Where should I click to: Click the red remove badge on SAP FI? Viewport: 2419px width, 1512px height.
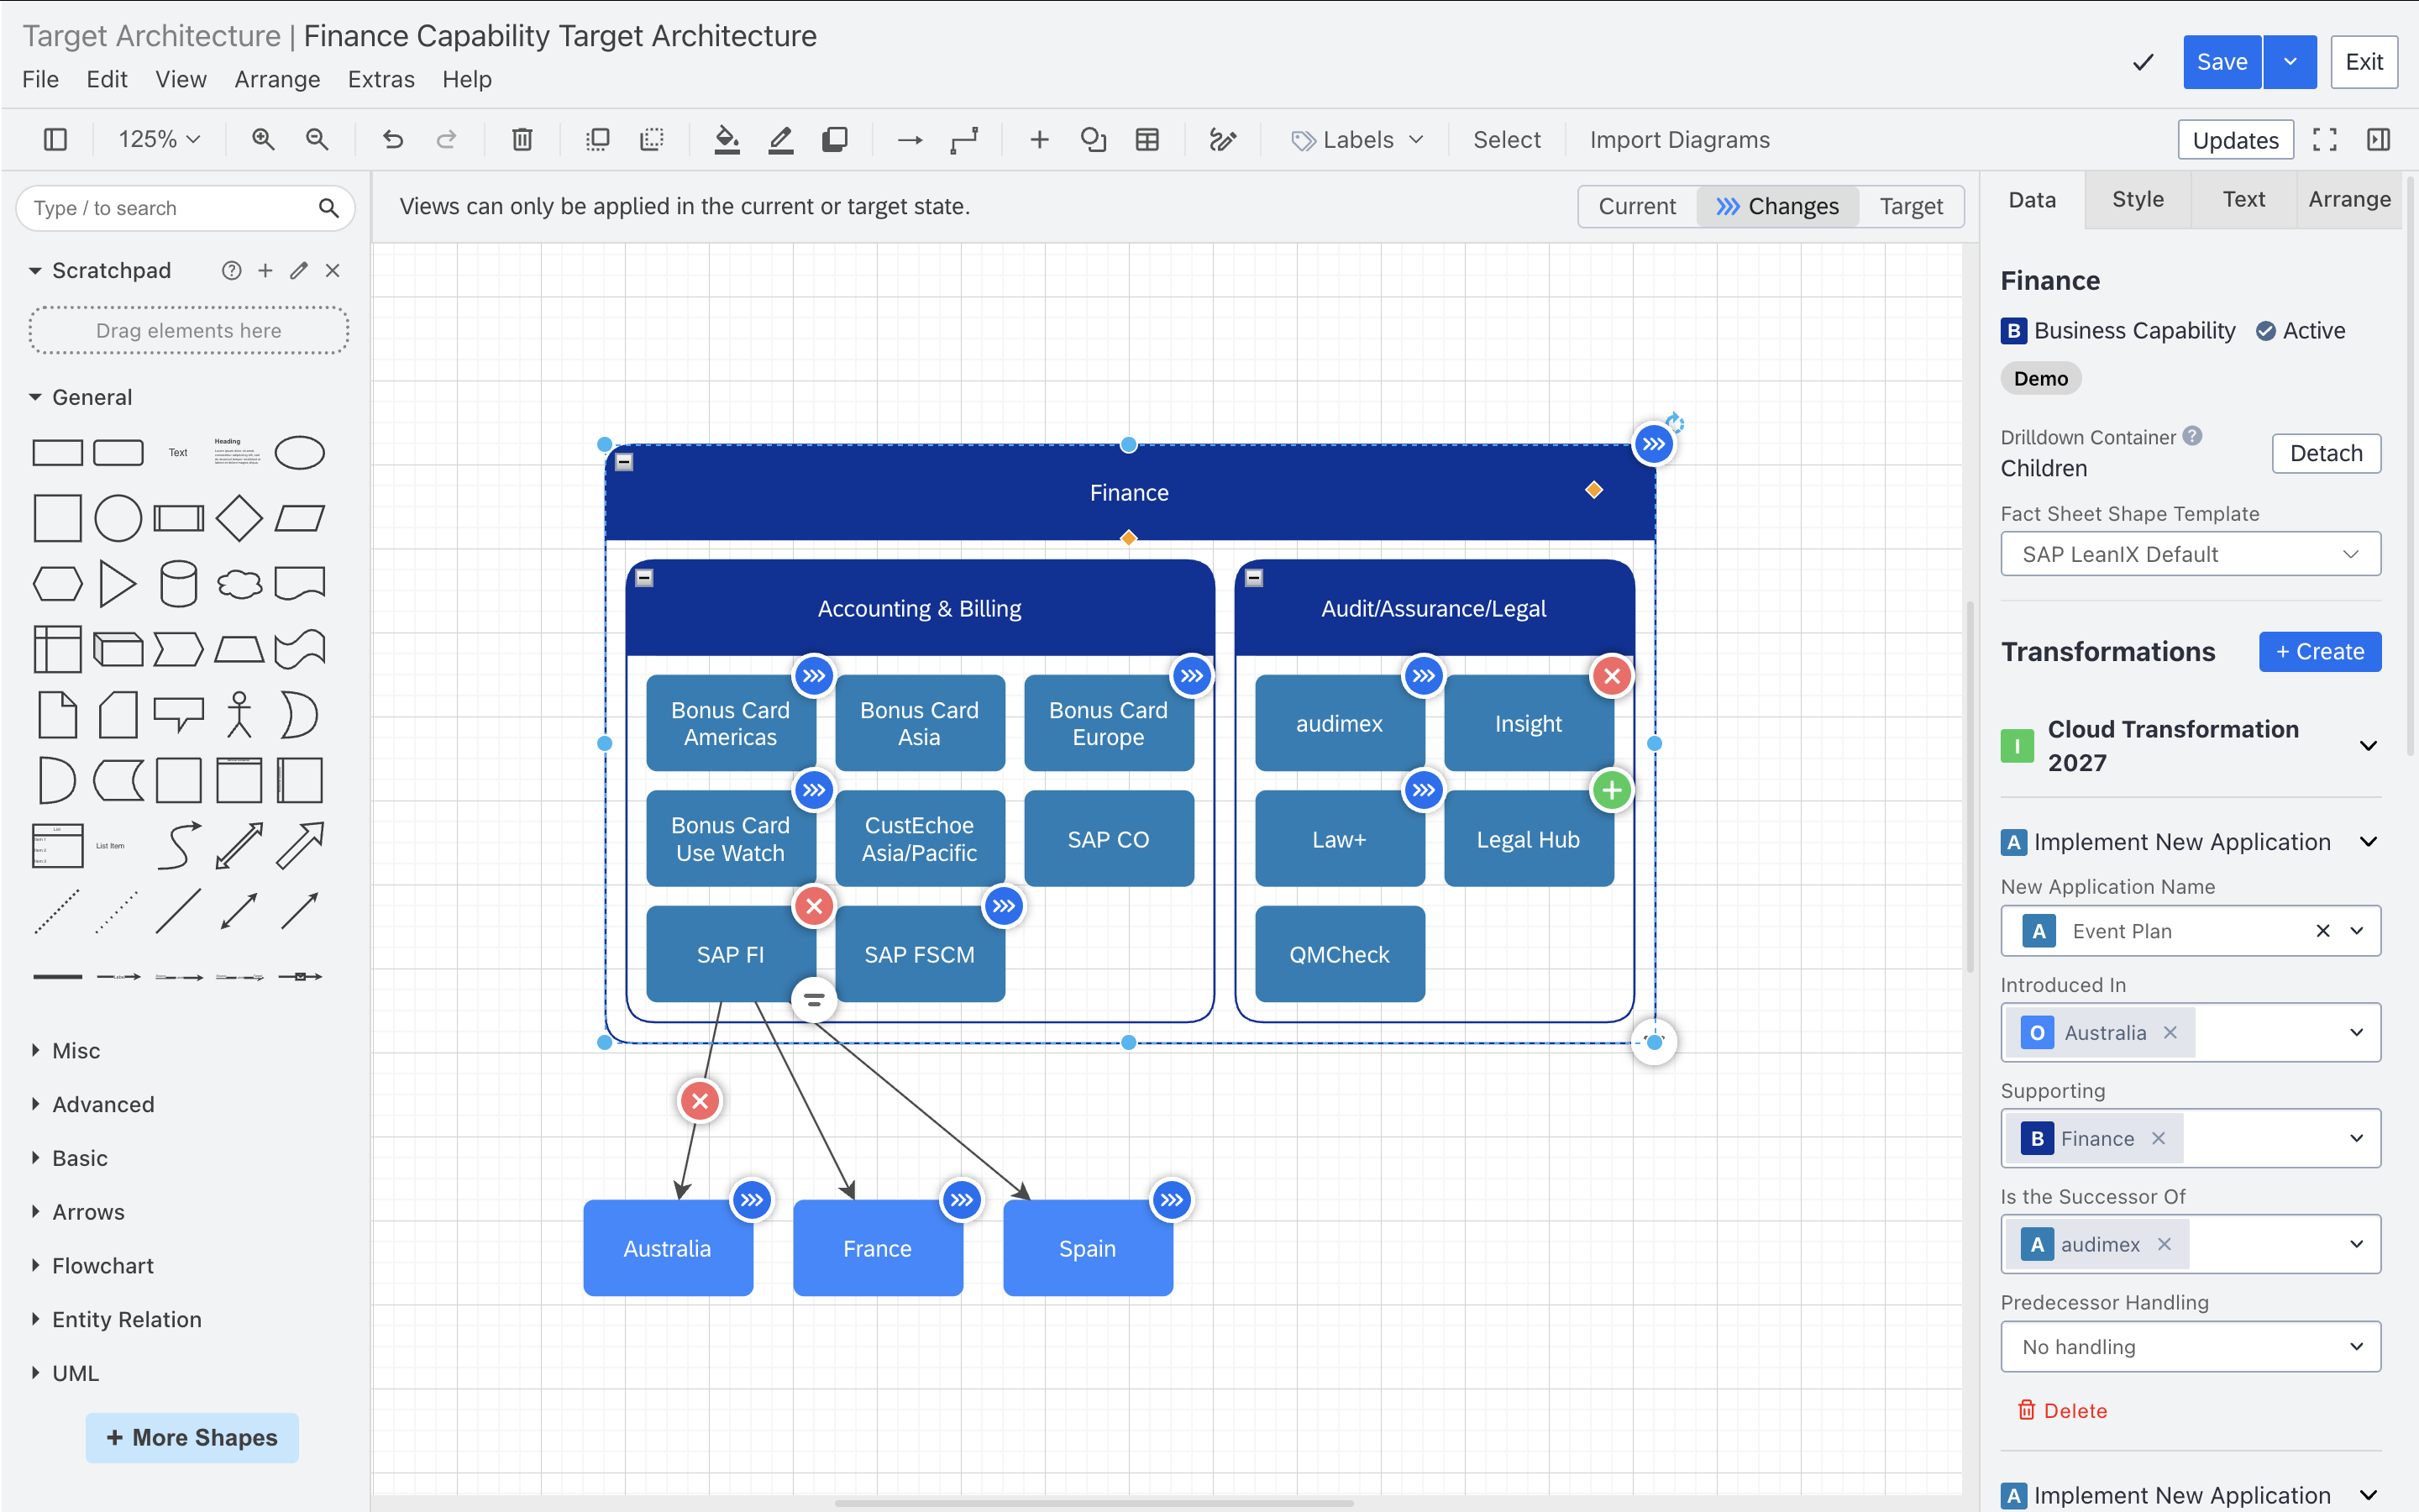click(x=814, y=906)
